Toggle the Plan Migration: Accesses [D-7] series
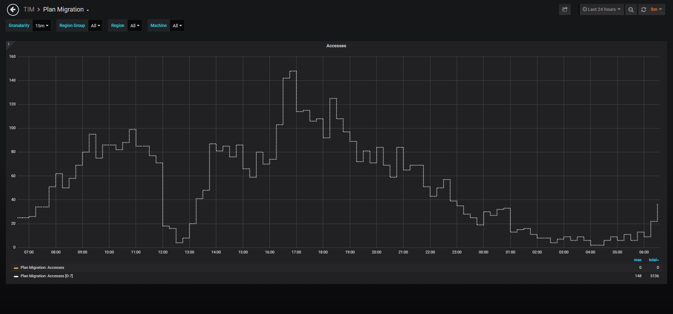 point(47,276)
